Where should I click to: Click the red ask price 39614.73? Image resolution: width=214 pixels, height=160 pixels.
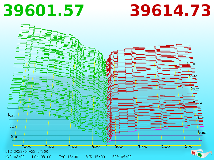click(x=170, y=11)
